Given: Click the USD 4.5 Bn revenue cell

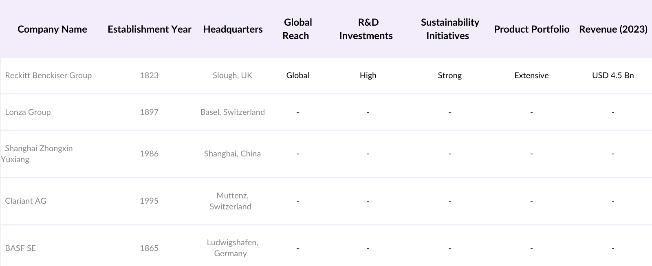Looking at the screenshot, I should pyautogui.click(x=613, y=75).
